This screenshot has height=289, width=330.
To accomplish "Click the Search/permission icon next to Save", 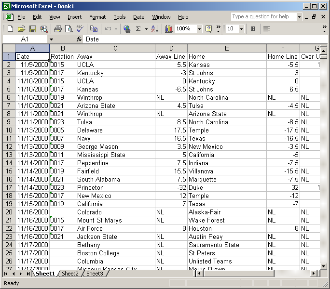I will (x=44, y=28).
